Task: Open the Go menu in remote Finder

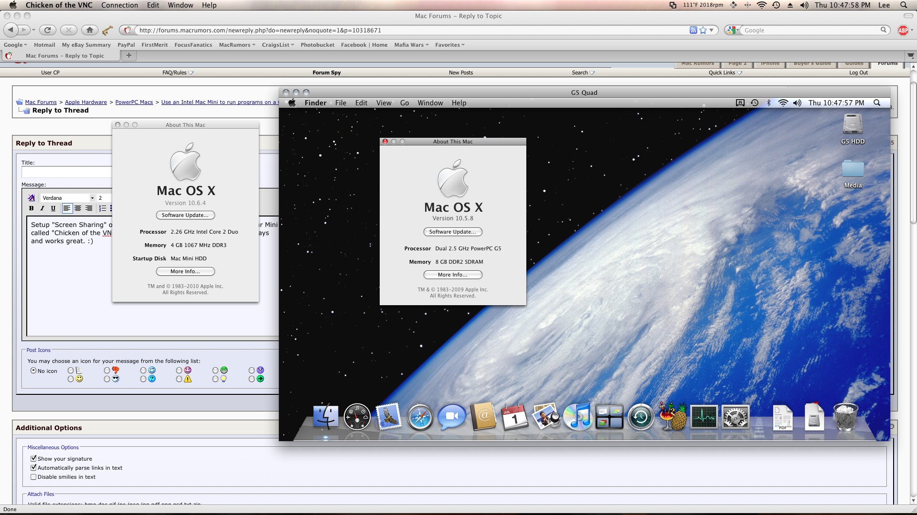Action: pos(404,103)
